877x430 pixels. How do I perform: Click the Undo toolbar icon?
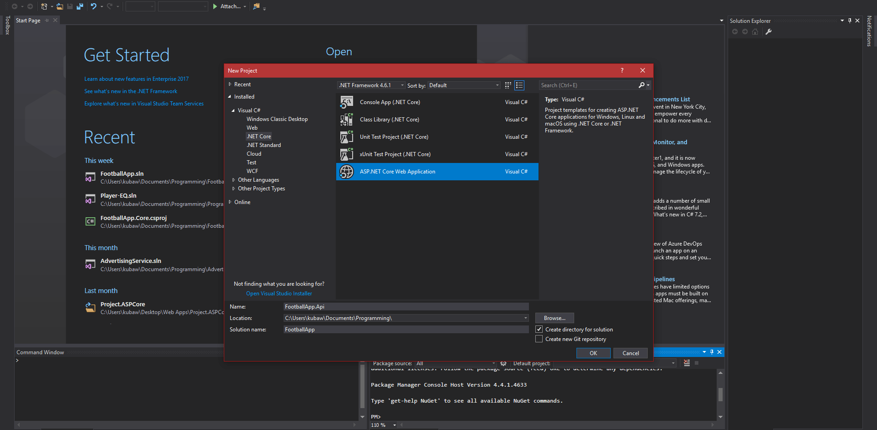94,6
